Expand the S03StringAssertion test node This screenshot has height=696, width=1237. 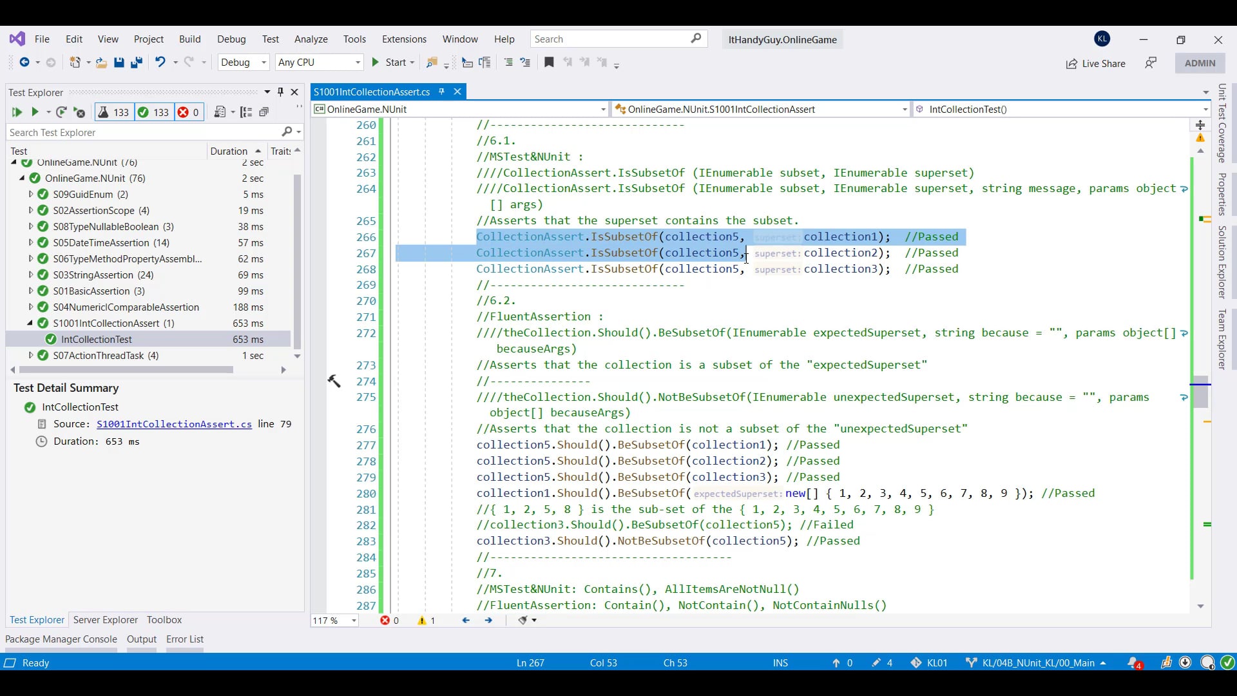point(30,275)
